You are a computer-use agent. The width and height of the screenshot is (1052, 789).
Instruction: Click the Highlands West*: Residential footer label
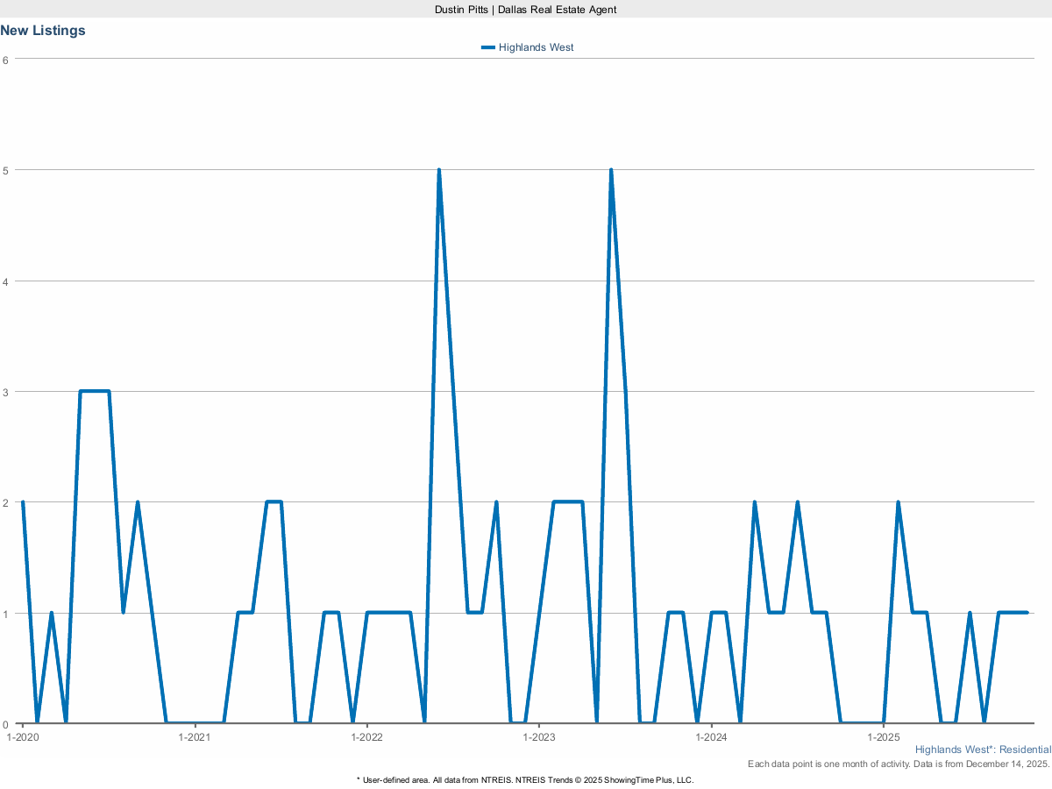[x=982, y=750]
